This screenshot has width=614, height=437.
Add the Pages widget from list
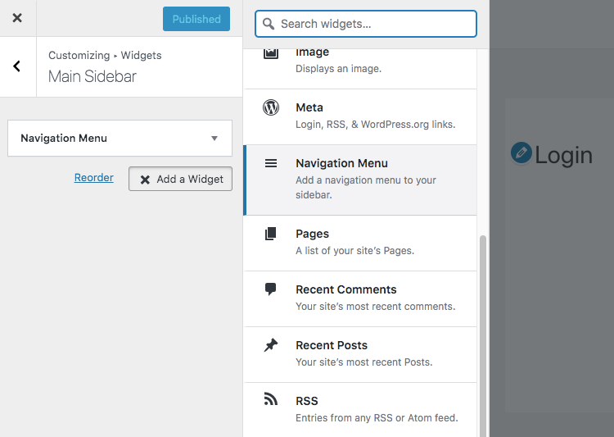360,243
